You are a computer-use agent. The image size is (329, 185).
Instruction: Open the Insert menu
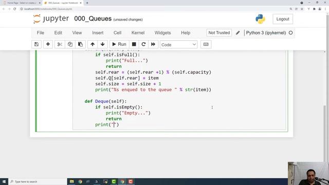pyautogui.click(x=98, y=33)
